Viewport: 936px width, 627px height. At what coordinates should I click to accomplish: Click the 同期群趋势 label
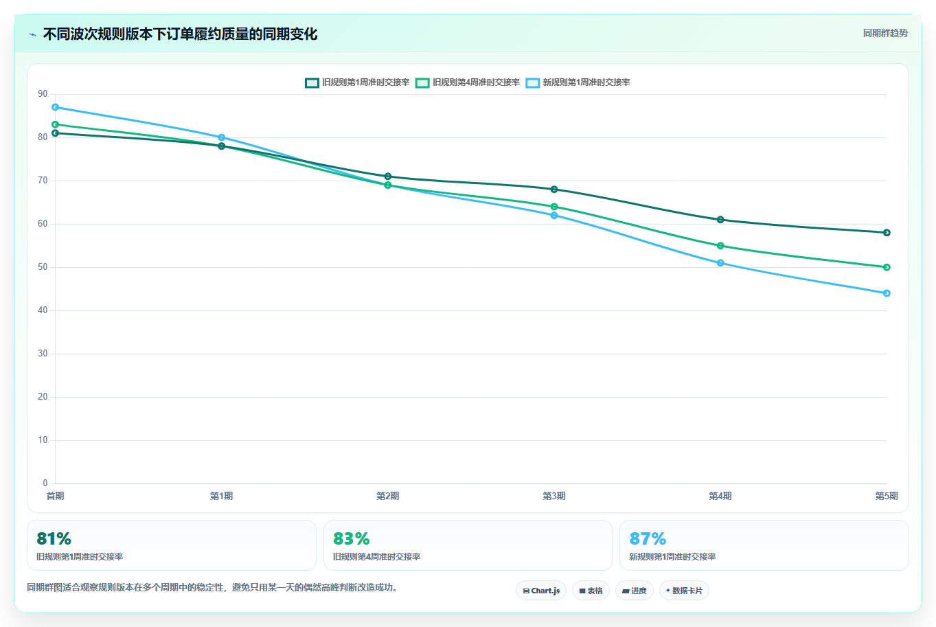click(x=885, y=33)
